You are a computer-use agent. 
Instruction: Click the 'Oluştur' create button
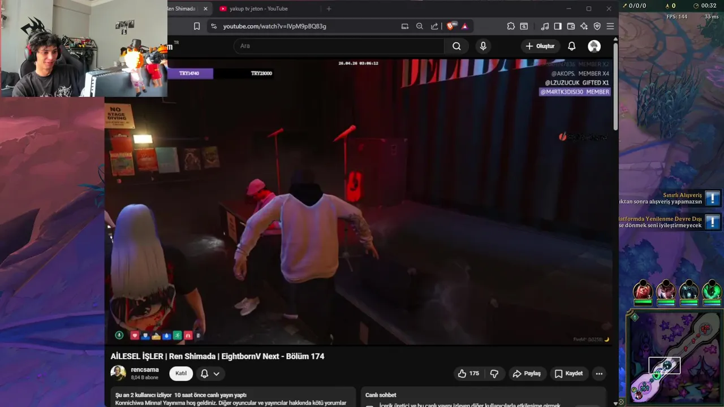pos(540,46)
